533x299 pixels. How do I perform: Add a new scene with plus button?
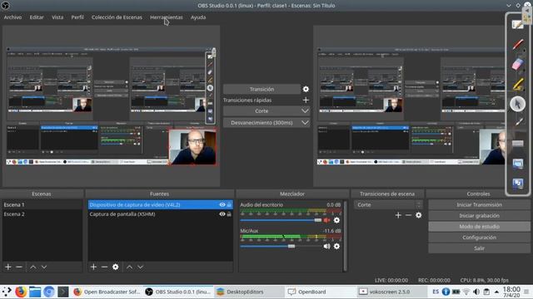click(x=8, y=267)
